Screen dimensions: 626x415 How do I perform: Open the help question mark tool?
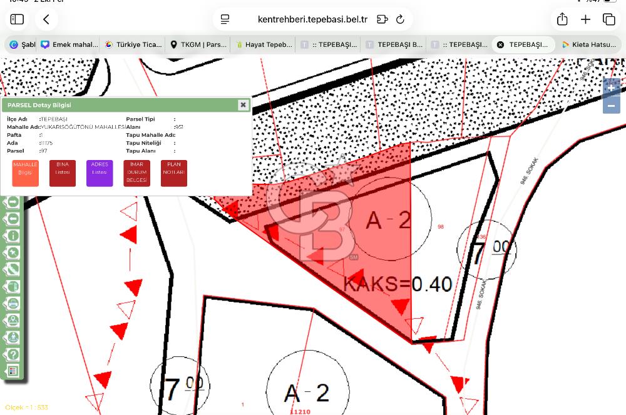coord(13,354)
